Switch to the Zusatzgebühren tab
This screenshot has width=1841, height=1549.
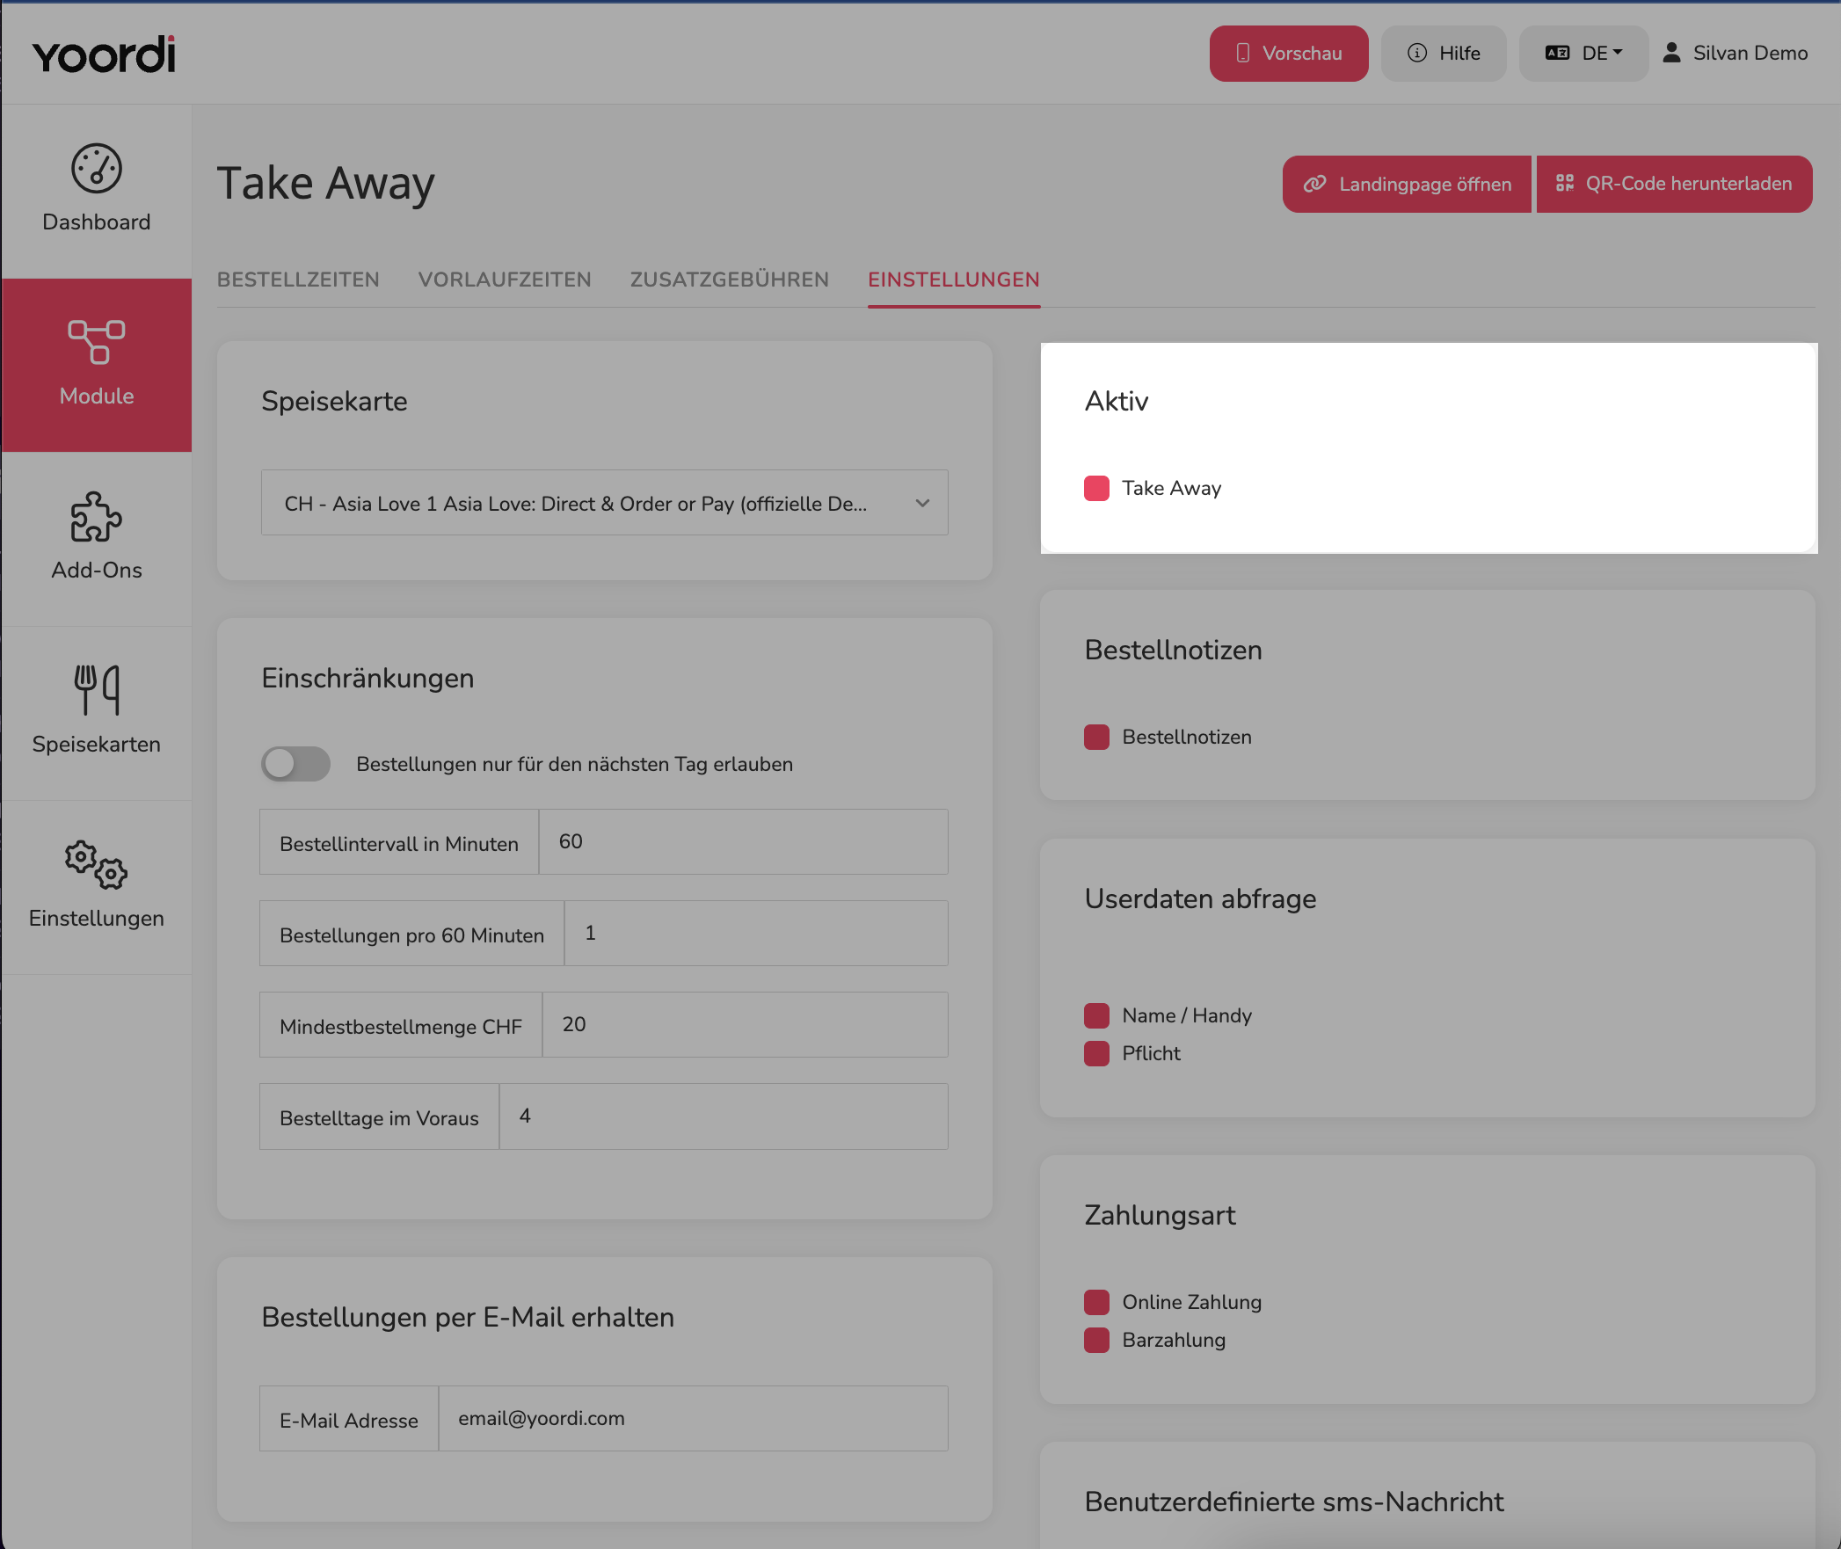(x=730, y=280)
